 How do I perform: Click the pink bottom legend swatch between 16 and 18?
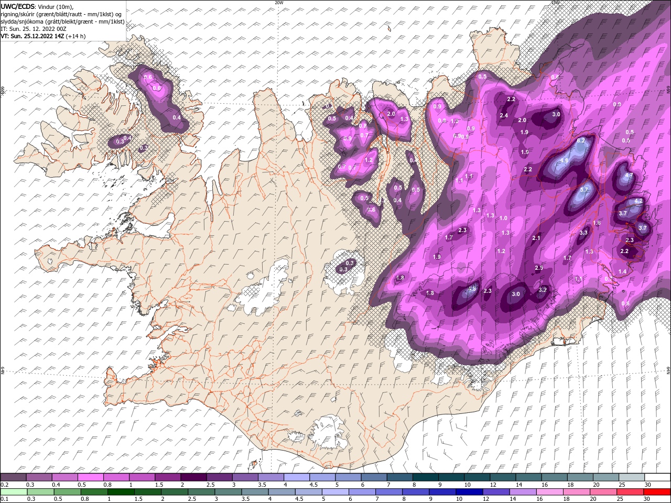(x=549, y=492)
